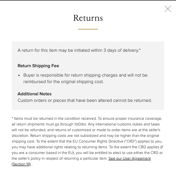Click the asterisk after delivery in first sentence
The width and height of the screenshot is (176, 178).
tap(140, 49)
